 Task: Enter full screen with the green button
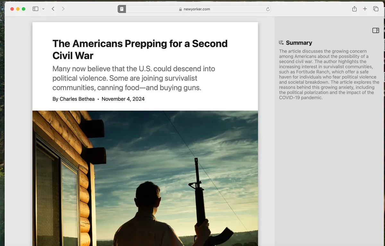[23, 9]
